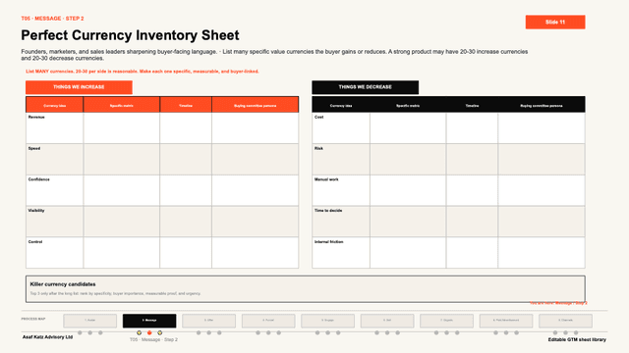
Task: Click the red current-step dot under Message
Action: (149, 332)
